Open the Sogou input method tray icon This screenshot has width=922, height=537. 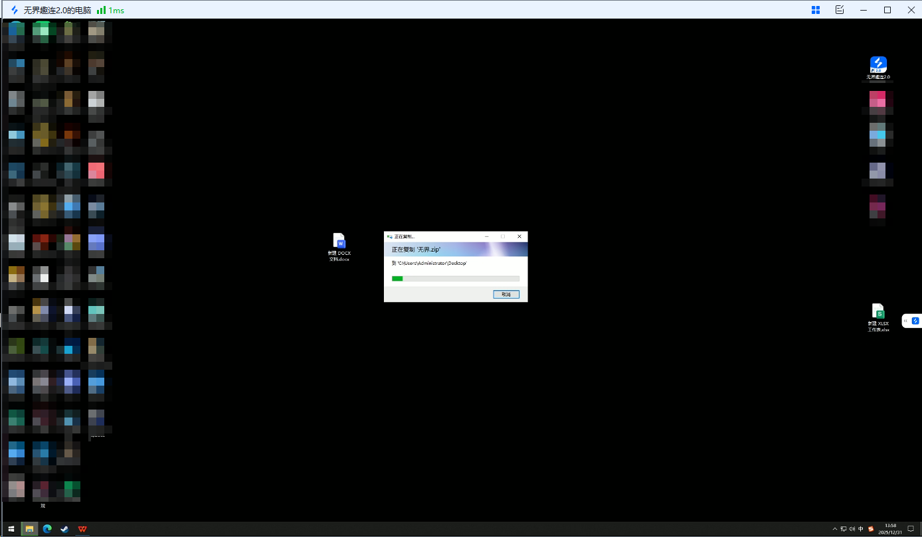pos(870,529)
